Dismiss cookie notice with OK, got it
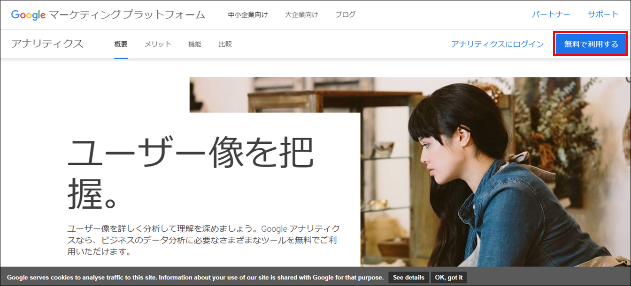631x286 pixels. click(x=449, y=277)
